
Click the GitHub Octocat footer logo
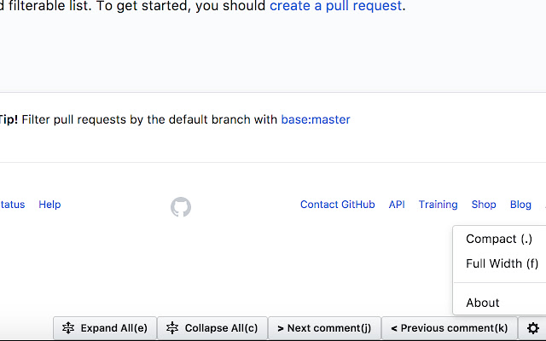tap(181, 207)
